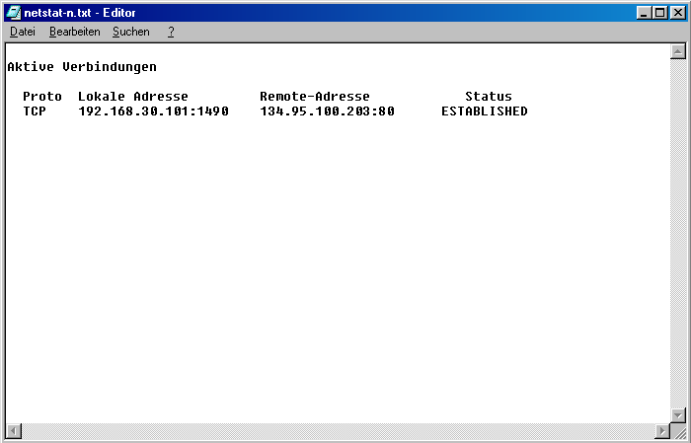This screenshot has width=691, height=443.
Task: Click the horizontal scrollbar right arrow
Action: coord(660,431)
